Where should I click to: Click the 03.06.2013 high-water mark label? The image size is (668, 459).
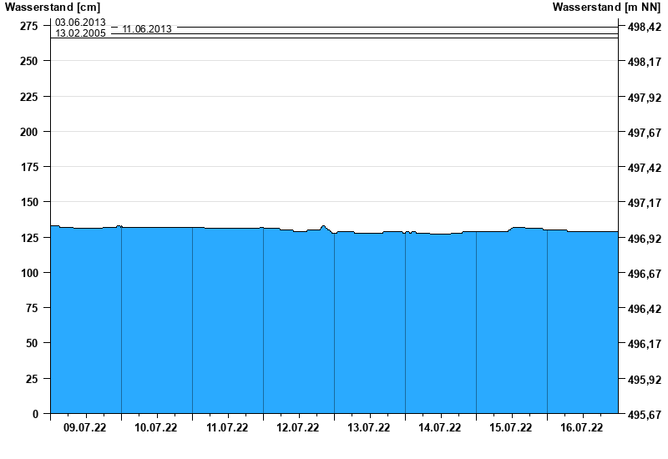[x=80, y=23]
